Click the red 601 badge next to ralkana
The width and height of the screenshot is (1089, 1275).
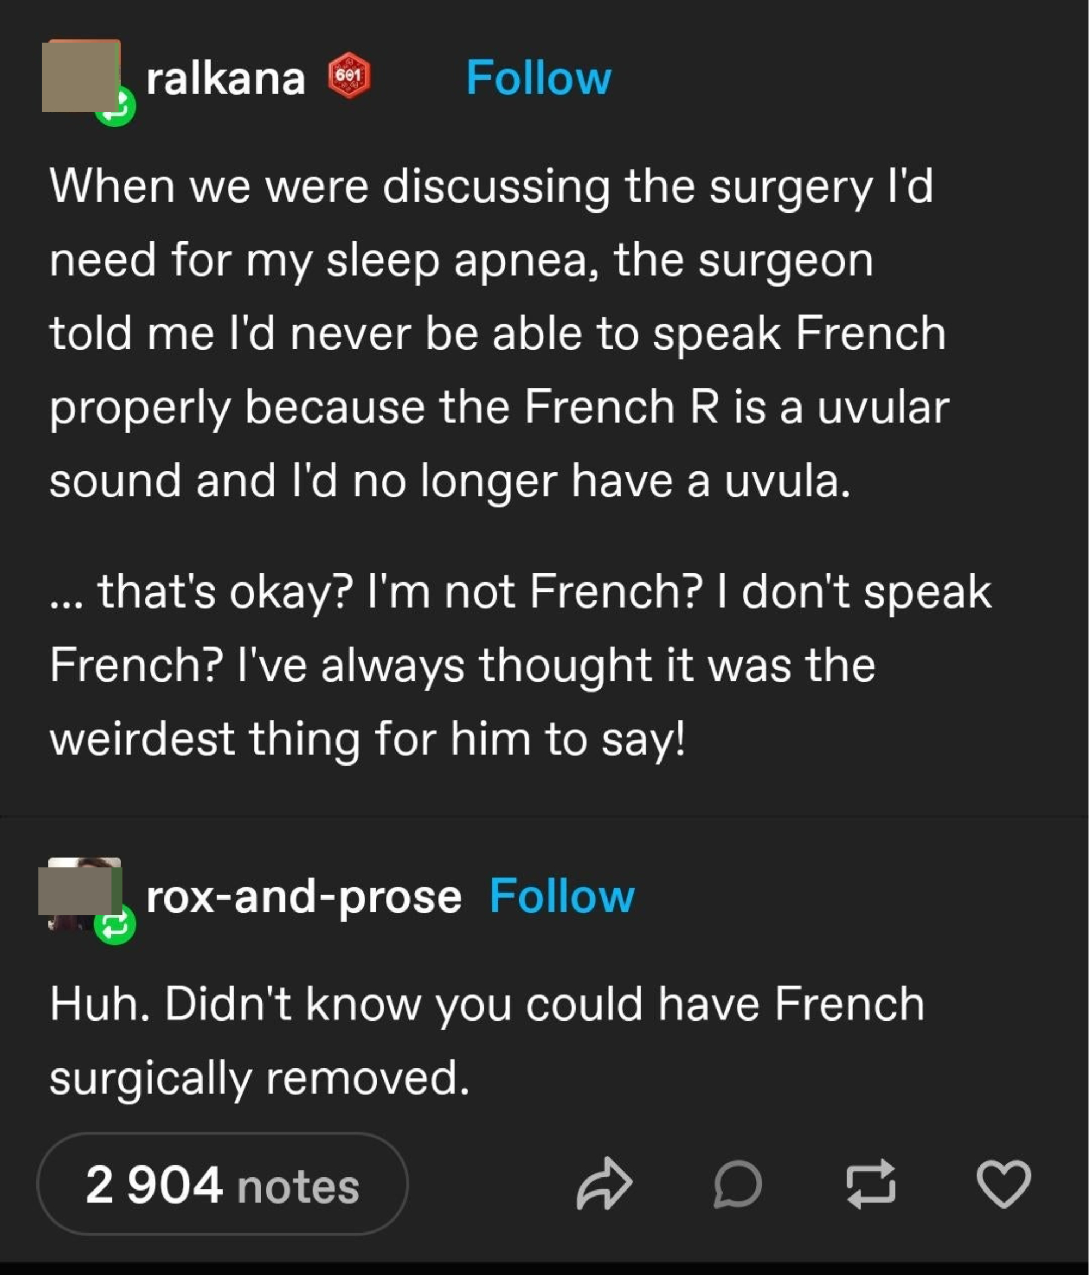tap(348, 76)
